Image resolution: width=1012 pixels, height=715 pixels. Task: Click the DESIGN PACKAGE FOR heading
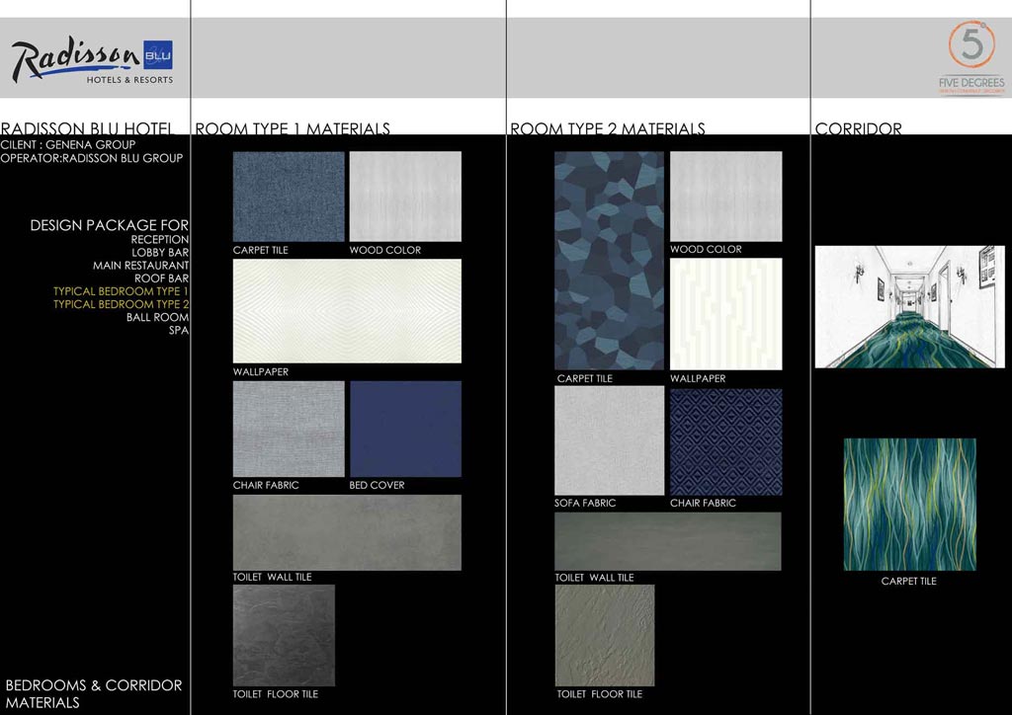[109, 225]
